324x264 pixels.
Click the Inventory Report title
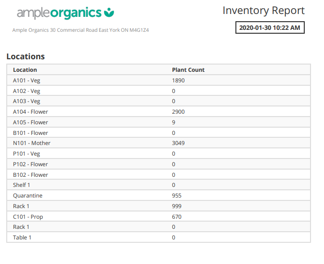pyautogui.click(x=263, y=11)
